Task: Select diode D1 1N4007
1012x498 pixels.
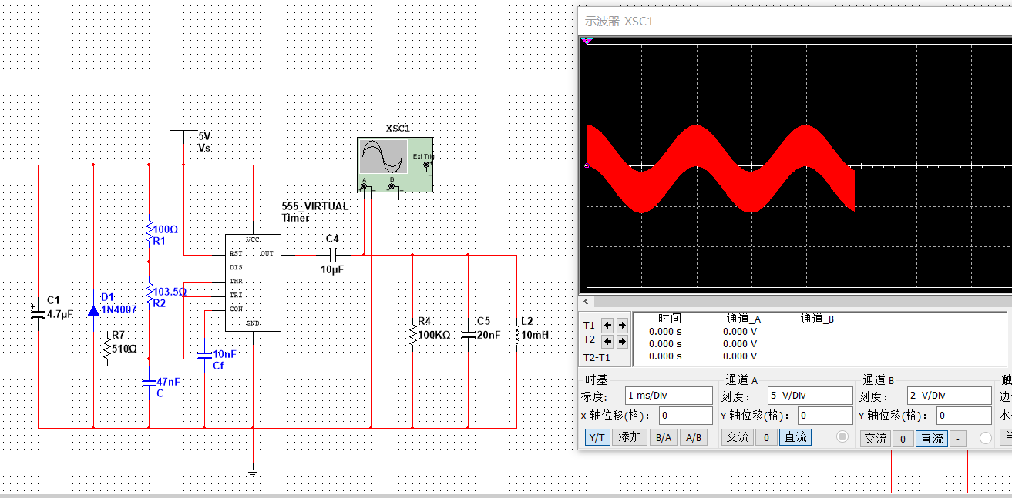Action: [93, 310]
